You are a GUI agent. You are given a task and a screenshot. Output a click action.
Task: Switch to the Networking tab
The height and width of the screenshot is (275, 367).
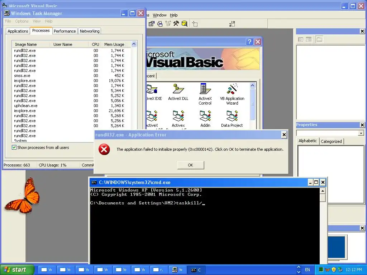(90, 31)
